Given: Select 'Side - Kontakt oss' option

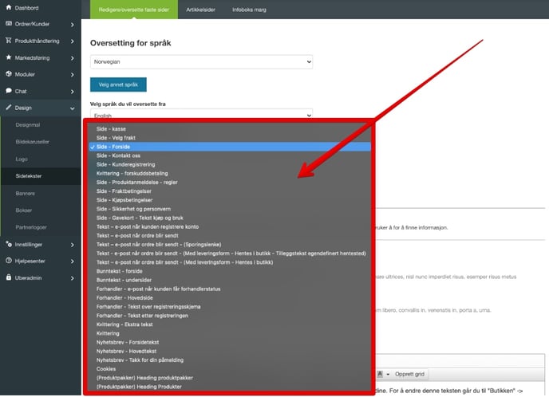Looking at the screenshot, I should click(230, 155).
